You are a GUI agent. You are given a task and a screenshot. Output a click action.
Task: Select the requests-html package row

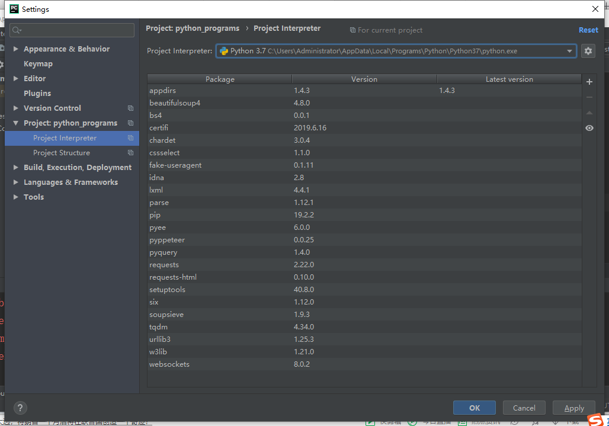coord(364,277)
